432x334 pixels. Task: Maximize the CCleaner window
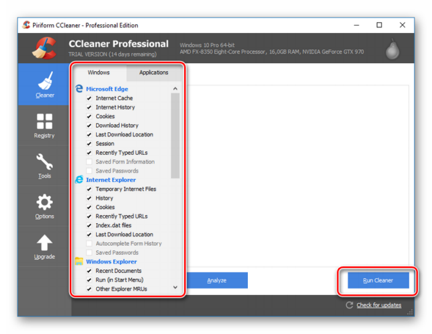pos(380,25)
